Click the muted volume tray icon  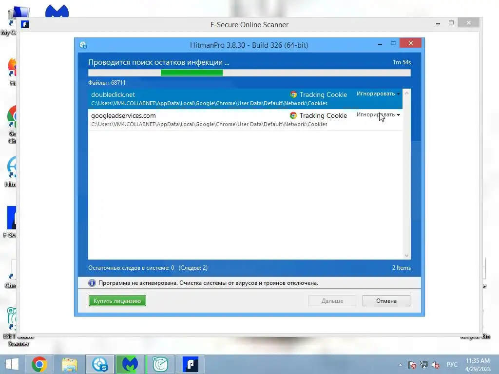[436, 364]
